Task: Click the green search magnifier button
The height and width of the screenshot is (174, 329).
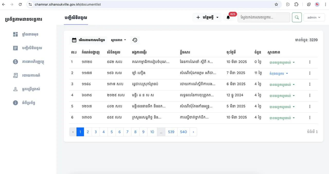Action: pyautogui.click(x=297, y=17)
